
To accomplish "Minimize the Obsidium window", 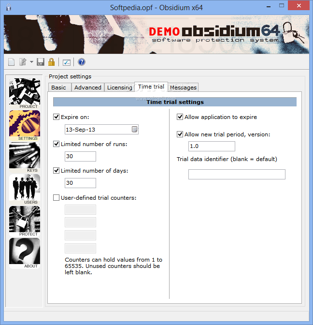I will [x=269, y=6].
